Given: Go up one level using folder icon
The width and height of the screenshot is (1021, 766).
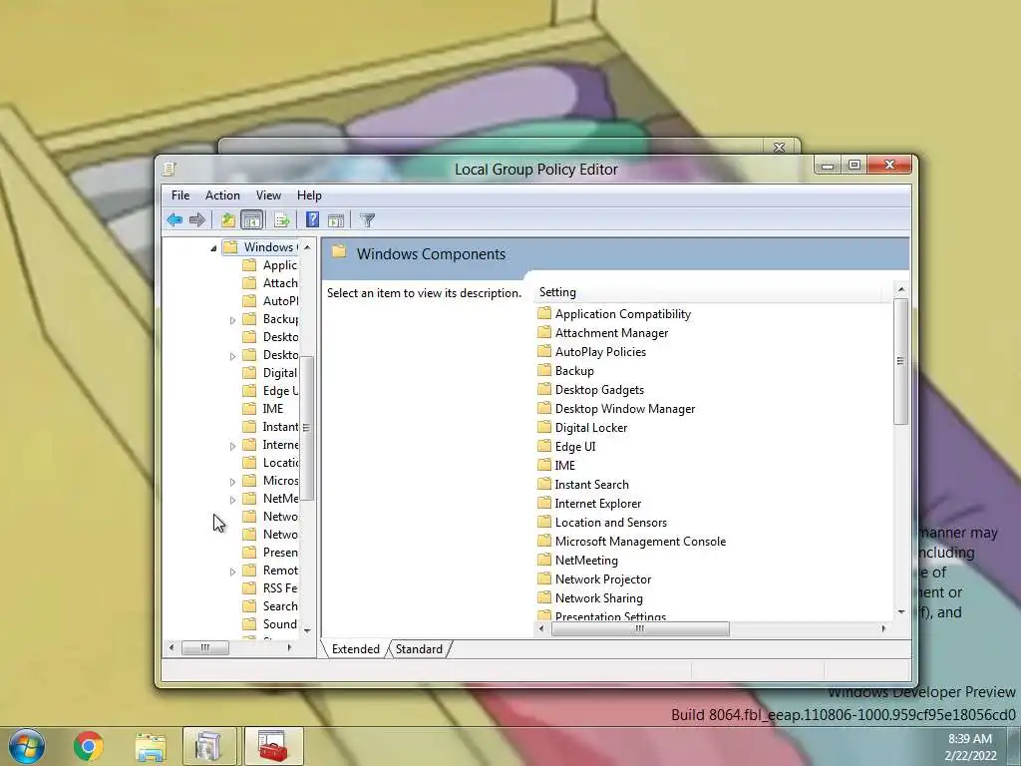Looking at the screenshot, I should 228,220.
